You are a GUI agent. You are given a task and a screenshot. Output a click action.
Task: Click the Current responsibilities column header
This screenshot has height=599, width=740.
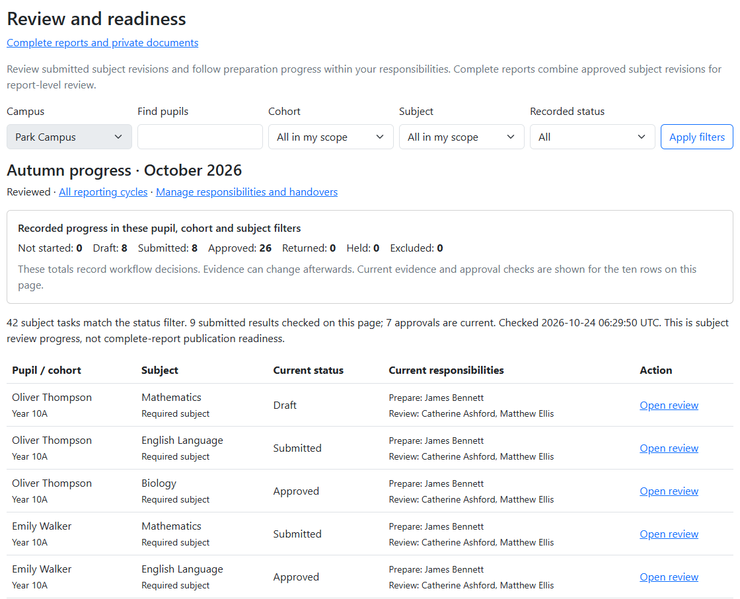446,370
